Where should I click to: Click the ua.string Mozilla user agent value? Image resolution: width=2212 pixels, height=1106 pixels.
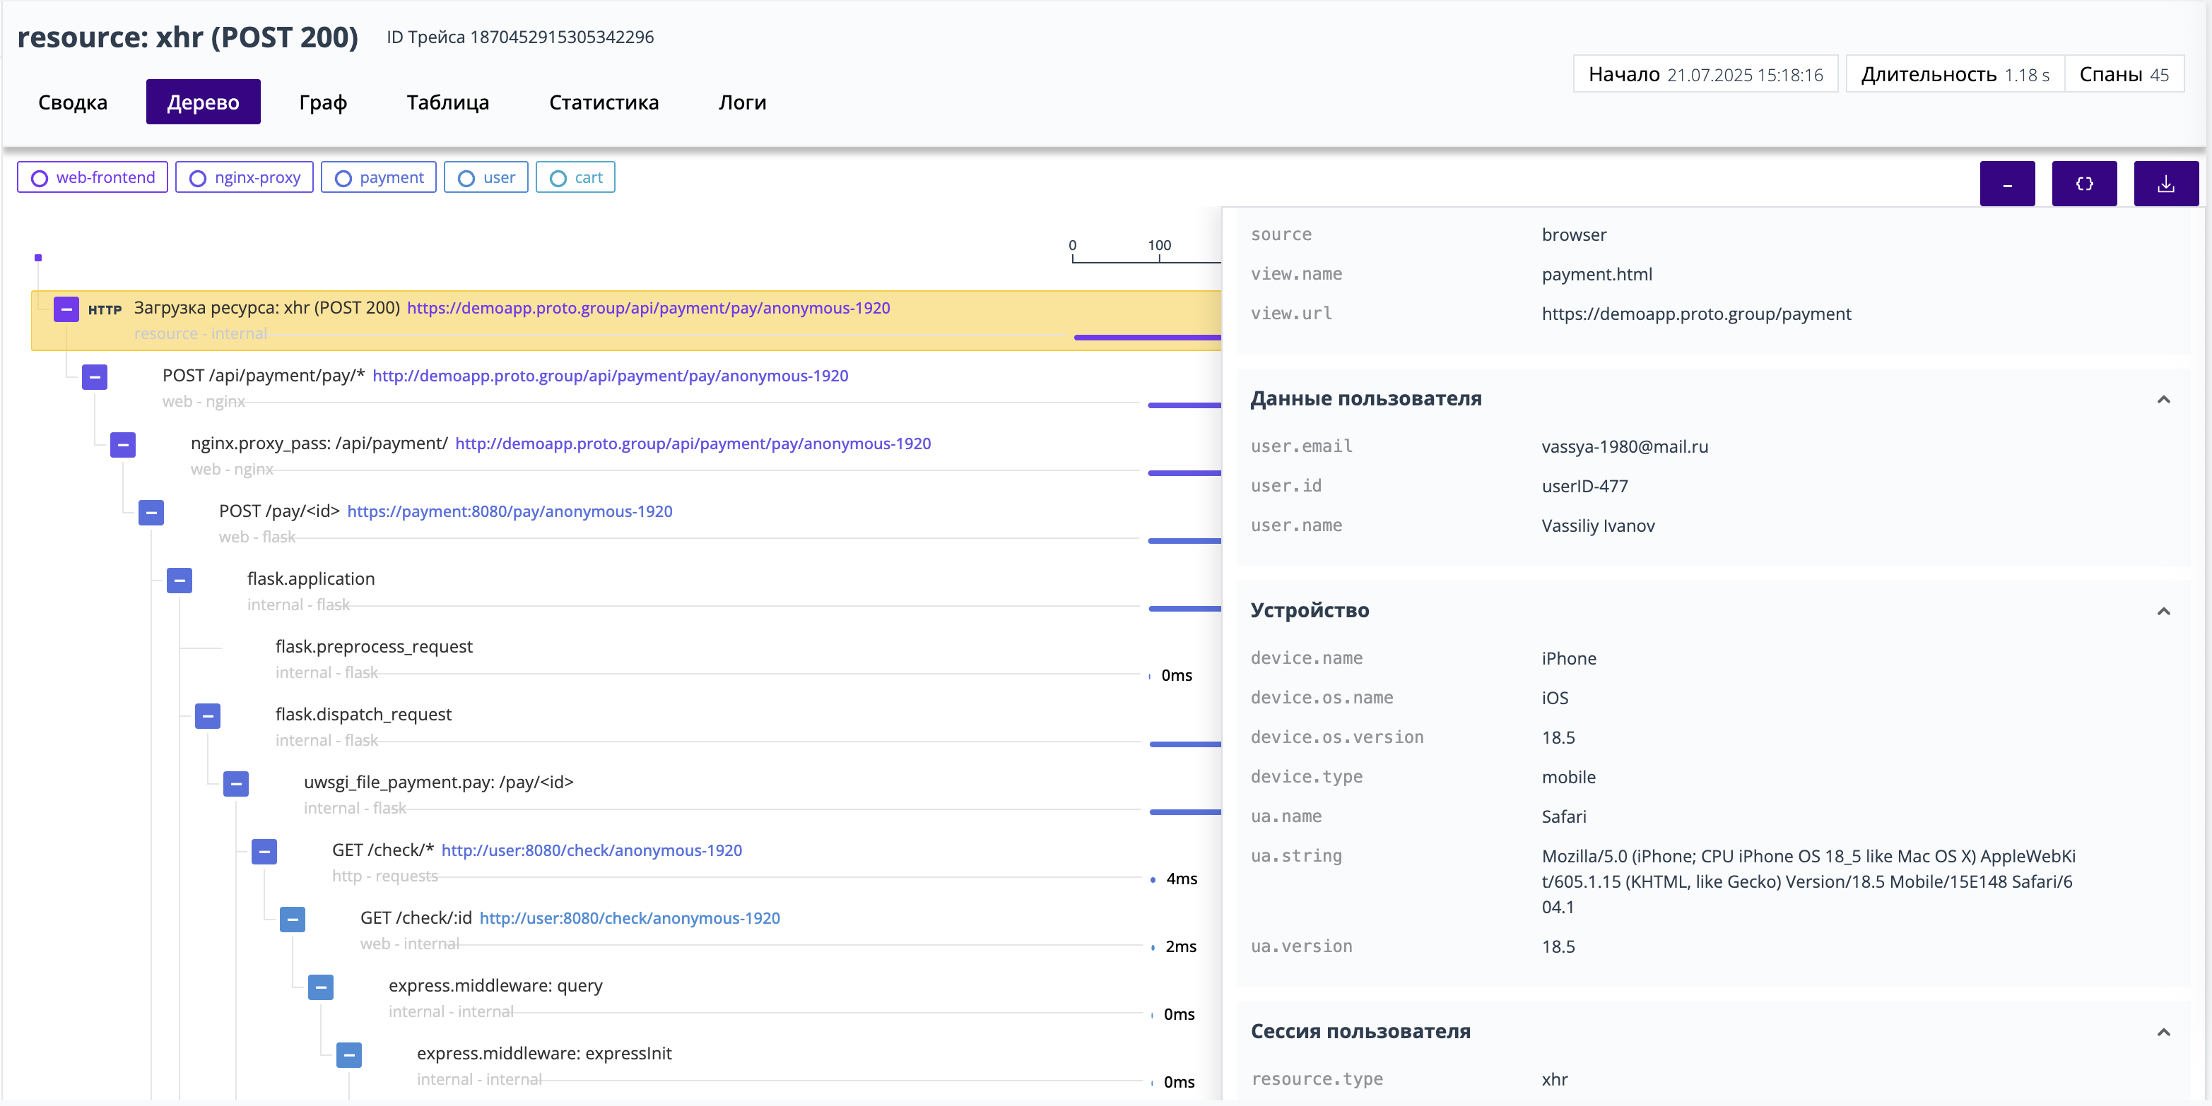coord(1808,881)
